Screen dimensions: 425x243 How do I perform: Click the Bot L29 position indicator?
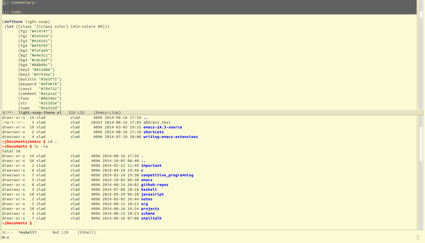(60, 232)
